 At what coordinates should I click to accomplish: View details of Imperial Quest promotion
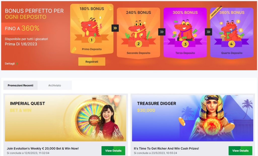pyautogui.click(x=113, y=150)
